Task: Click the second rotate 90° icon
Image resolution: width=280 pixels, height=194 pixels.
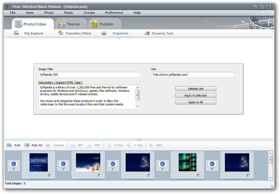Action: (x=90, y=145)
